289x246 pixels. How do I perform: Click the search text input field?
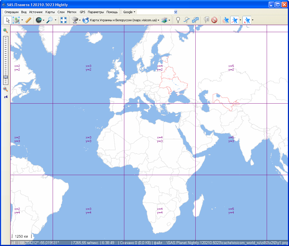155,12
